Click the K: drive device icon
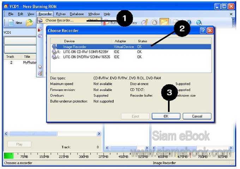Screen dimensions: 240x169 click(54, 52)
